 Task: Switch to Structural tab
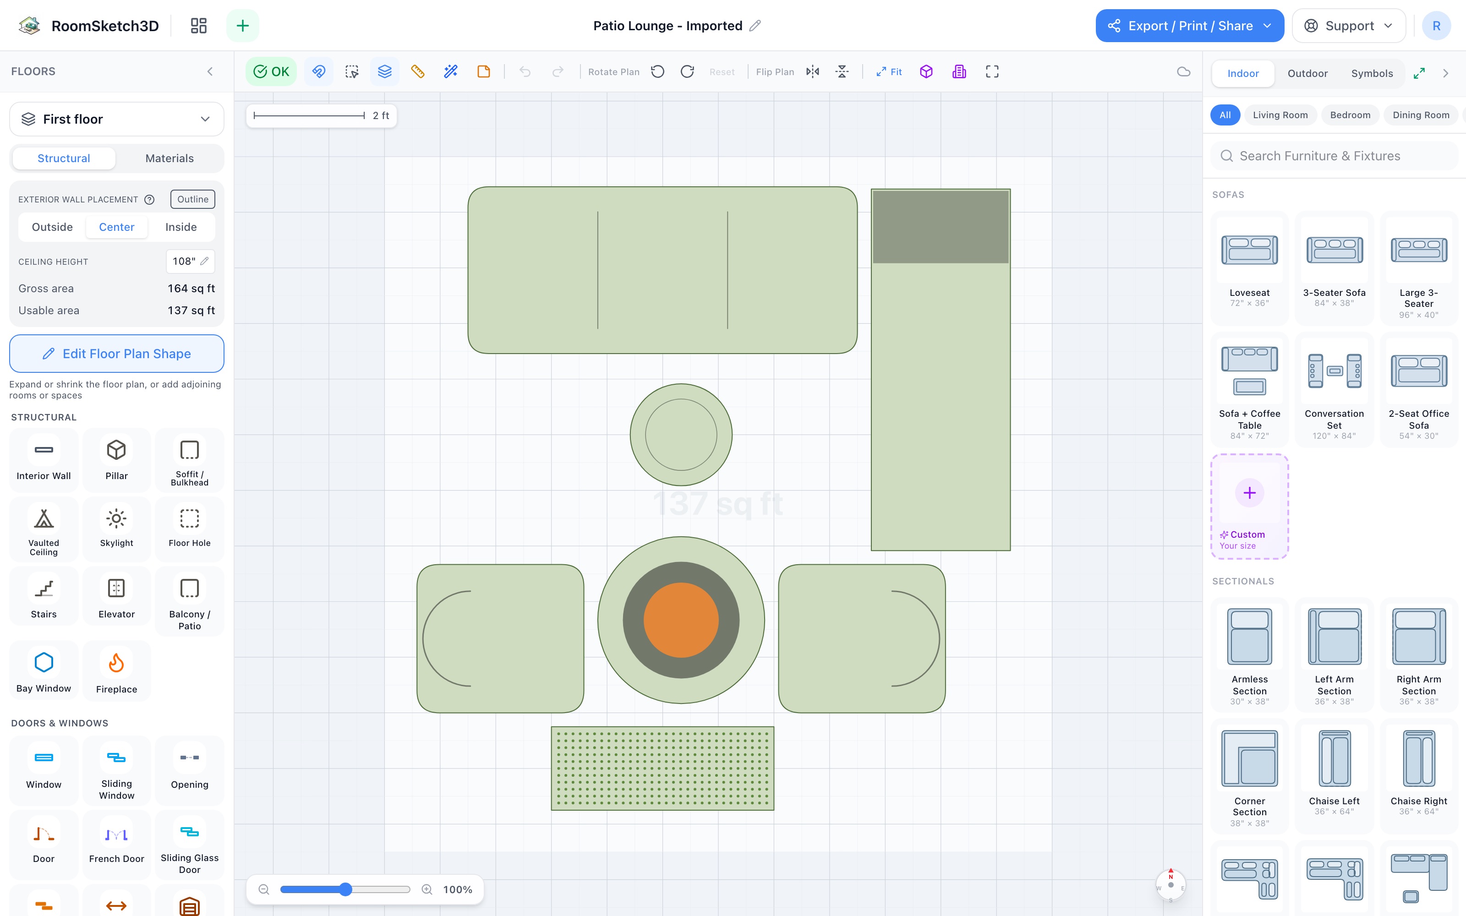[64, 158]
